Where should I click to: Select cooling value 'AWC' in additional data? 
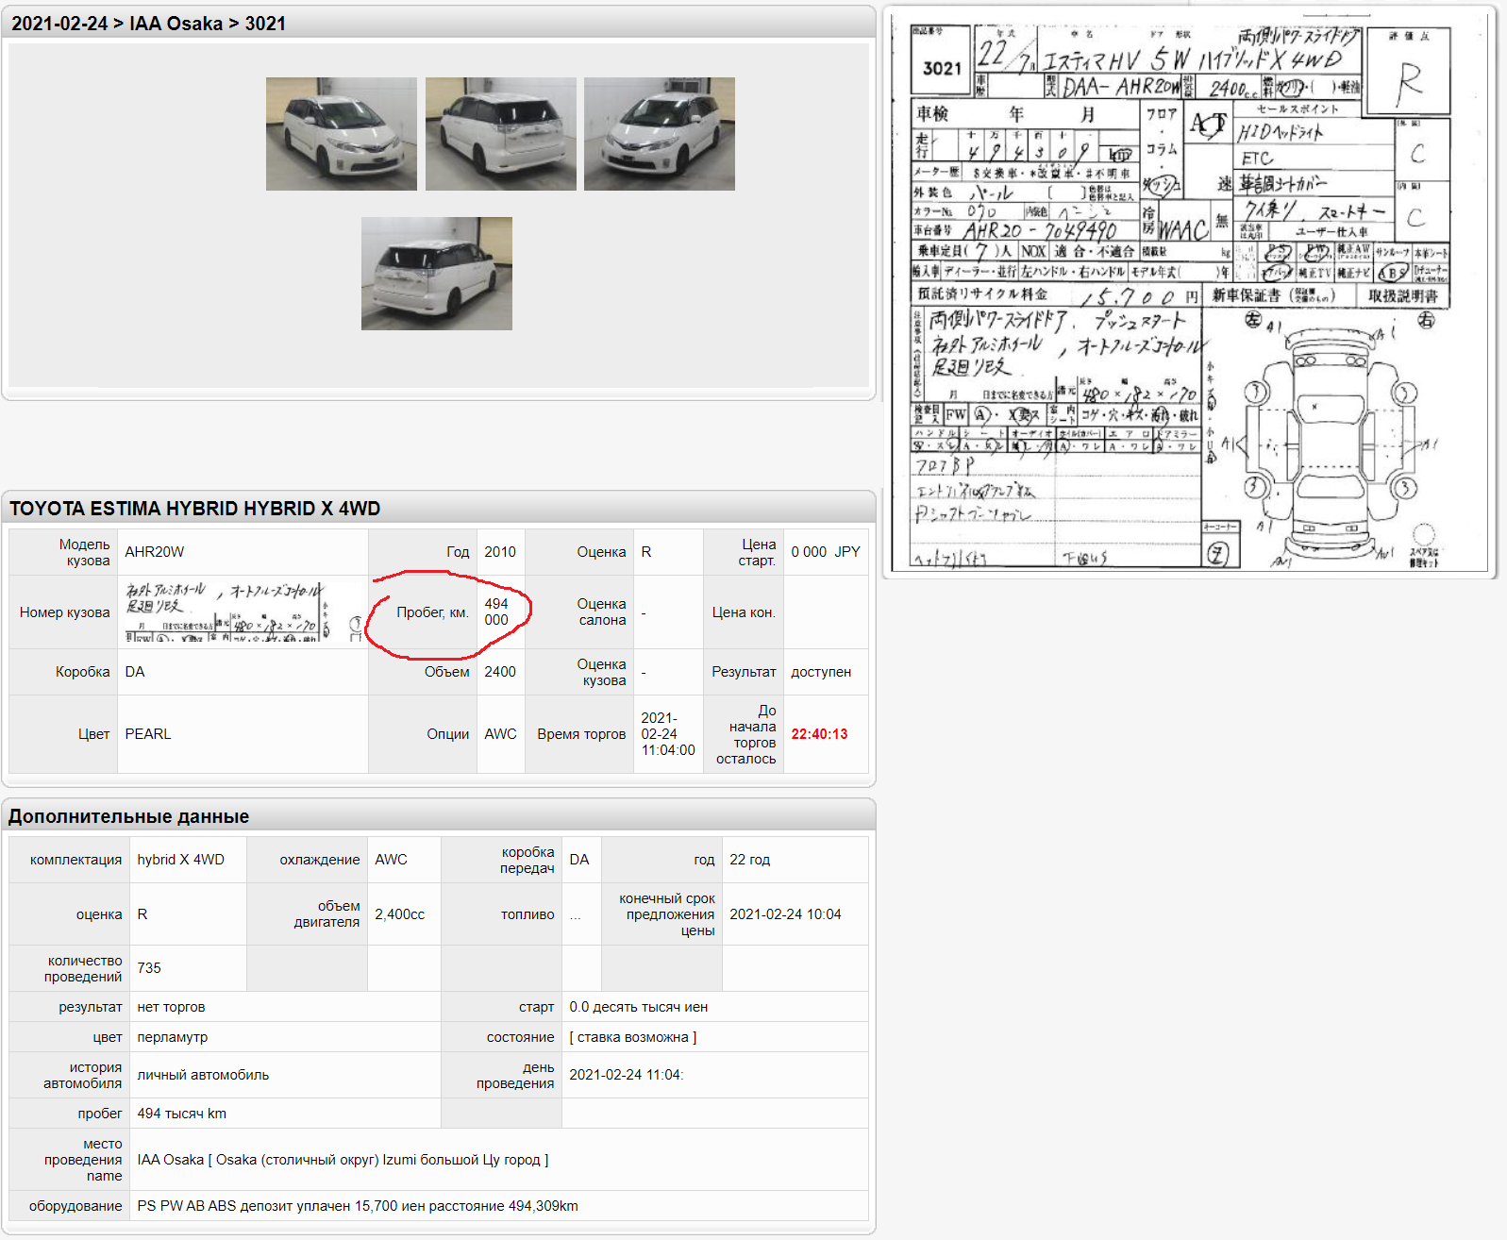pyautogui.click(x=392, y=860)
